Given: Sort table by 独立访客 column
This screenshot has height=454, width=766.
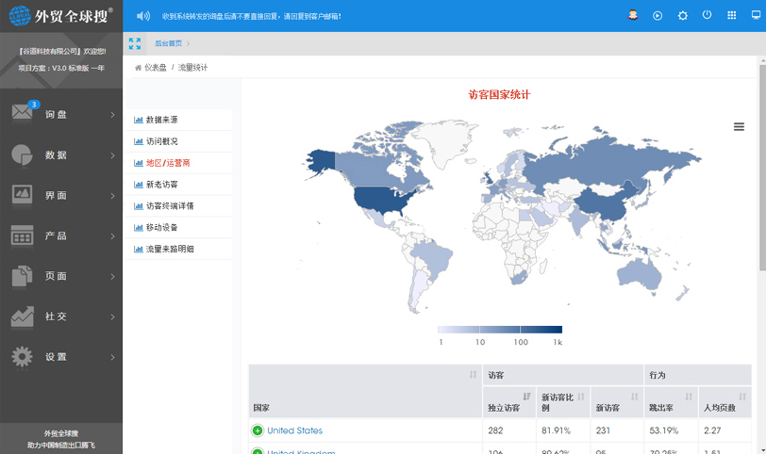Looking at the screenshot, I should [x=527, y=397].
